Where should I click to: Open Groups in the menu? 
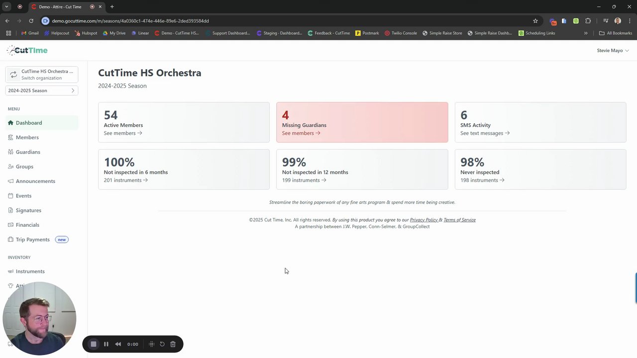coord(24,167)
